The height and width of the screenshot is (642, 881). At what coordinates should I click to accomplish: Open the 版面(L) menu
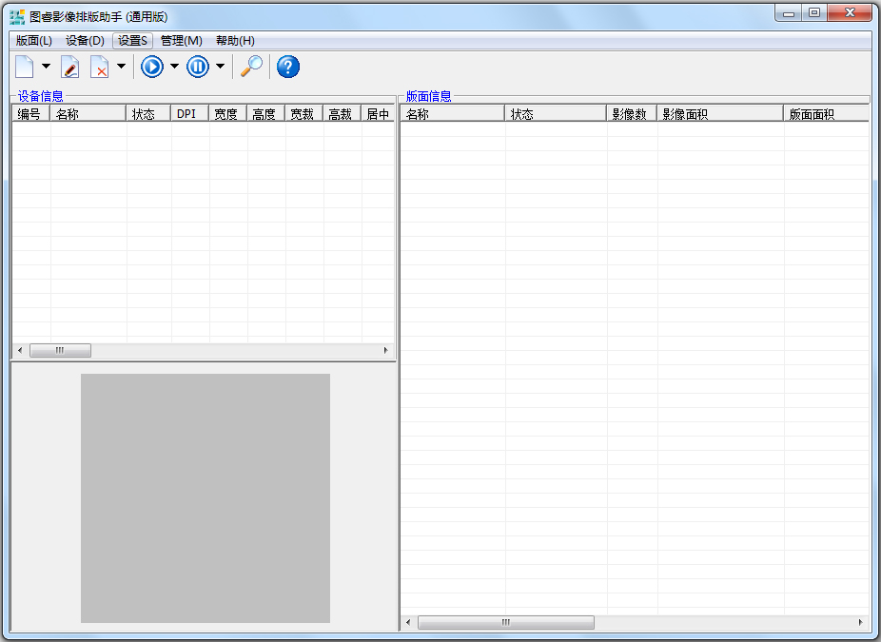point(34,41)
